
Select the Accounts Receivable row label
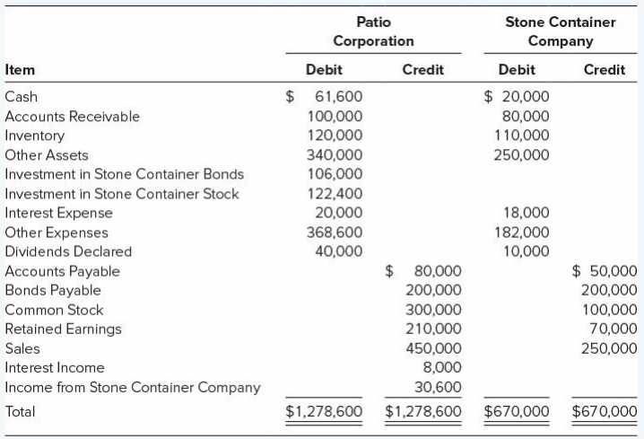click(x=73, y=117)
